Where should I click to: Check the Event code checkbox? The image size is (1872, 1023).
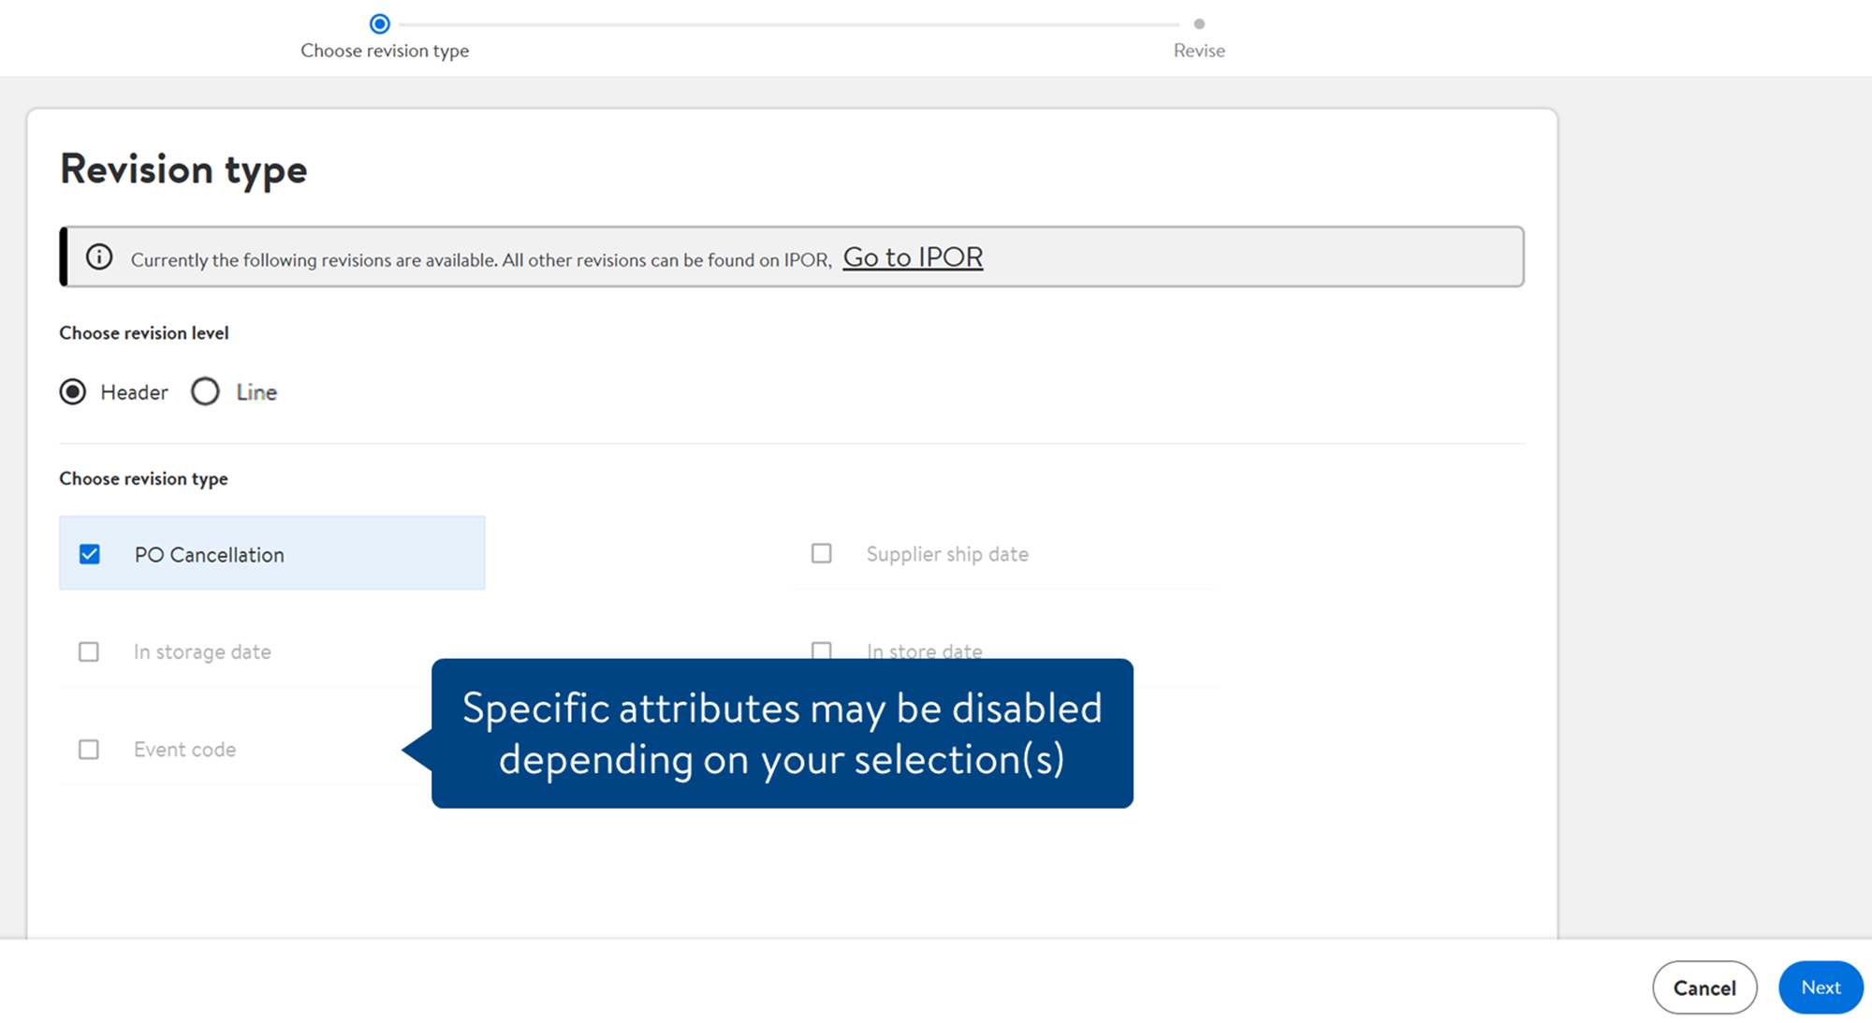[89, 750]
